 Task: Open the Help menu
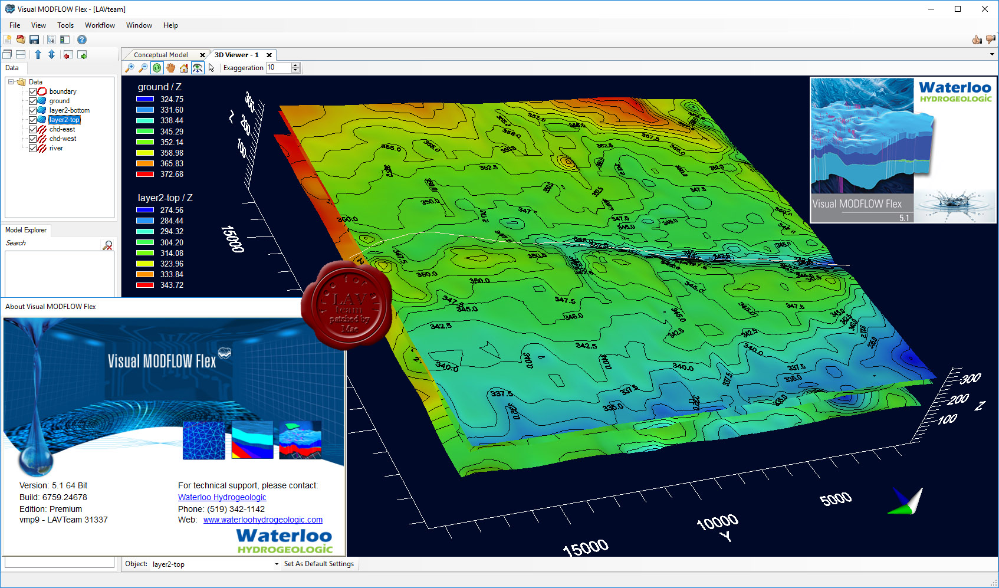pyautogui.click(x=170, y=25)
